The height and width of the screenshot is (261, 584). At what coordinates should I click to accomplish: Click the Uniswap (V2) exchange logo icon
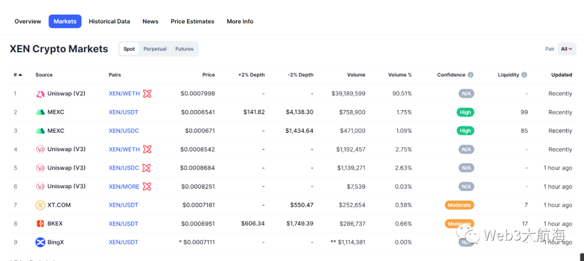pyautogui.click(x=40, y=94)
